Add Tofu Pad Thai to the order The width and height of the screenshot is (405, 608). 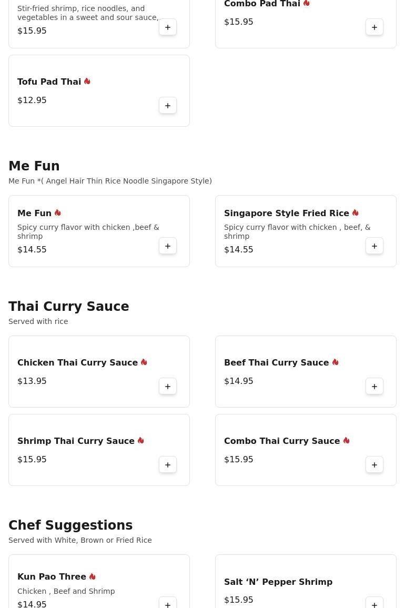[x=168, y=106]
